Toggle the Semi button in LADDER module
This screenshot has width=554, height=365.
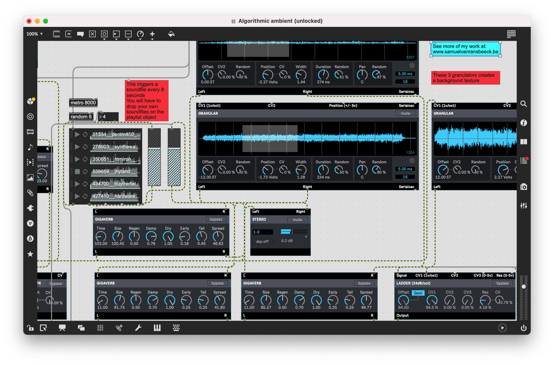tap(418, 293)
